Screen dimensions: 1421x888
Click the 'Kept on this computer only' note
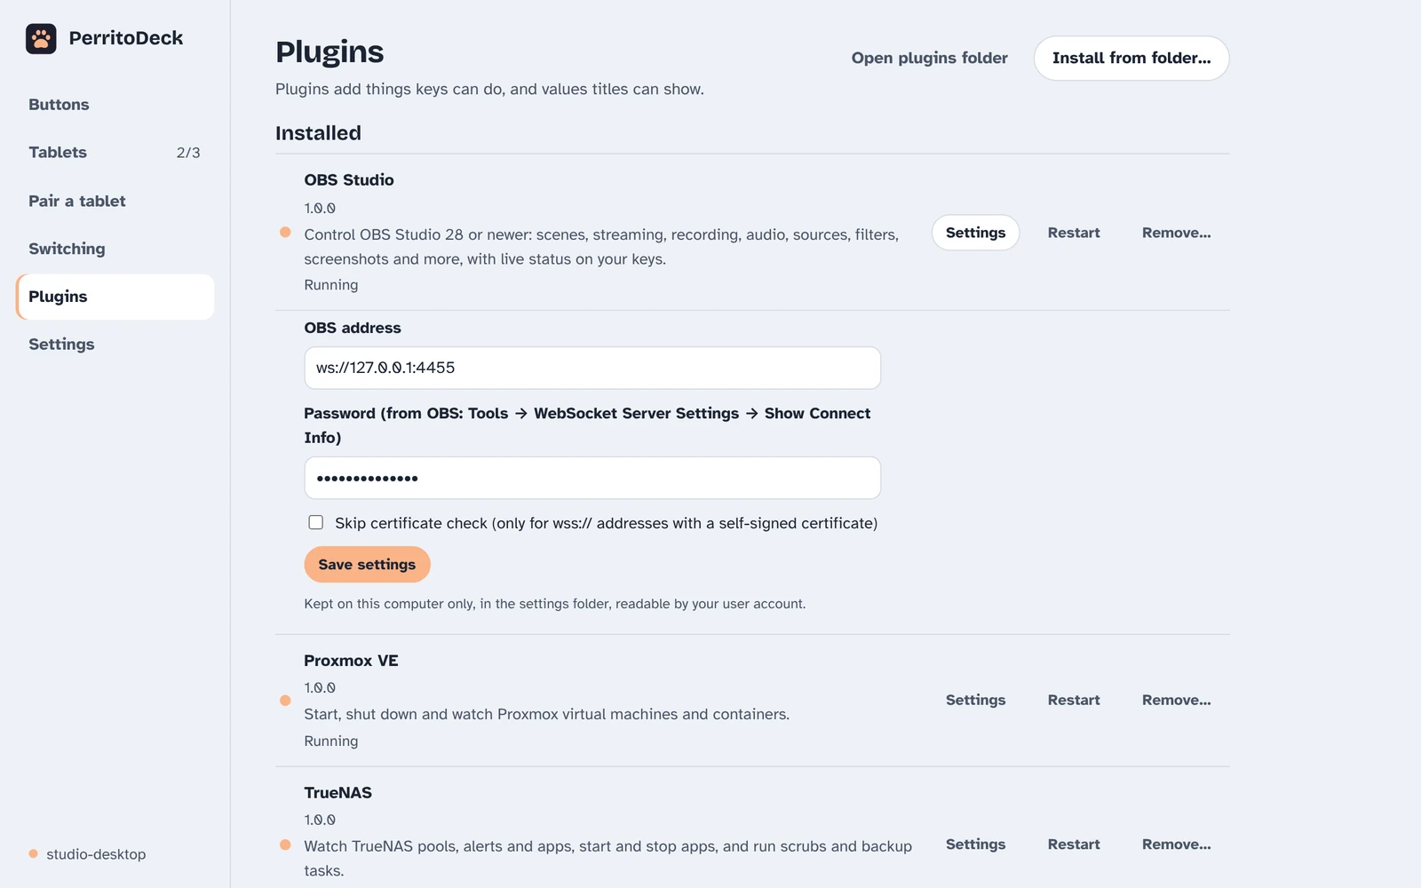click(x=555, y=604)
